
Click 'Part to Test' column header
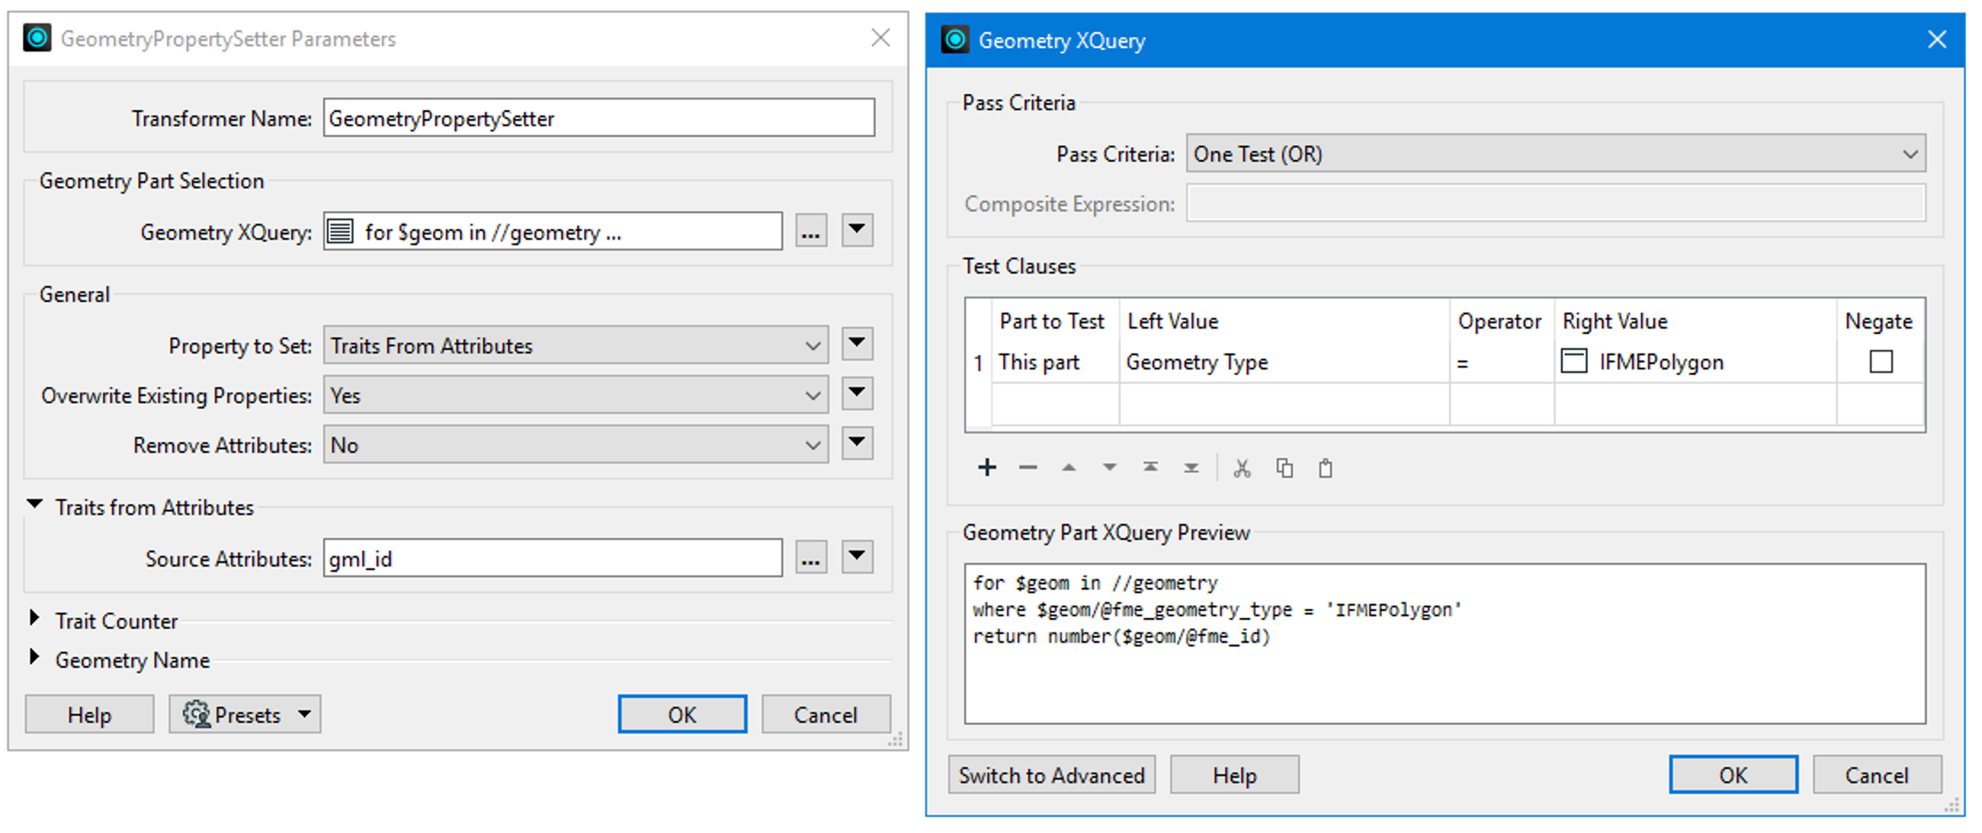pyautogui.click(x=1051, y=321)
